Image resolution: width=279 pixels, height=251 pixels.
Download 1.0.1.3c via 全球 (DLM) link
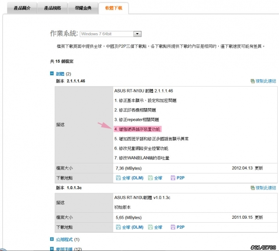tap(133, 227)
